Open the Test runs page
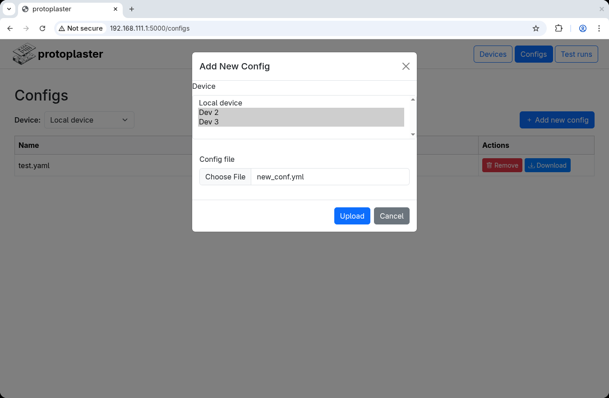 [x=577, y=54]
